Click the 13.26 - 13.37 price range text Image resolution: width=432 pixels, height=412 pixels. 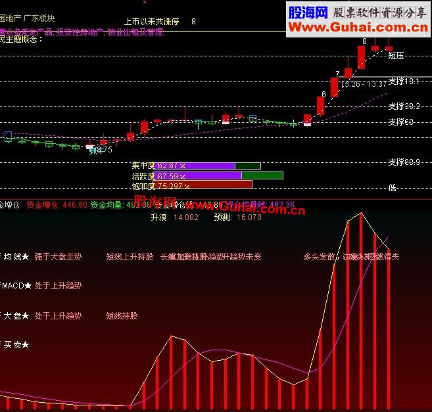tap(364, 84)
